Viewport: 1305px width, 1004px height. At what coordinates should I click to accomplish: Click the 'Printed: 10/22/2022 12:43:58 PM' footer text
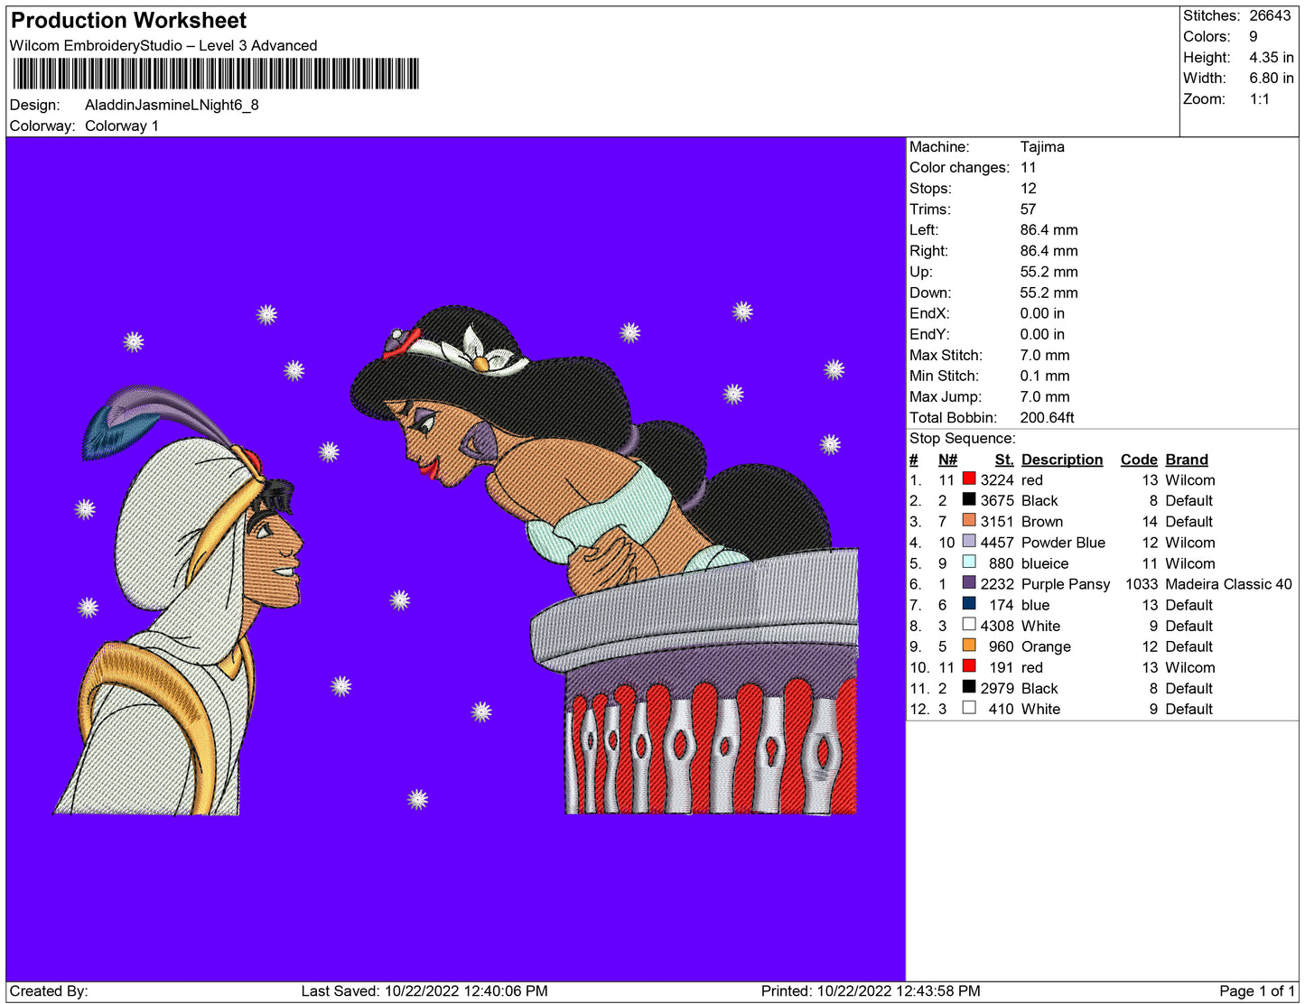tap(871, 990)
